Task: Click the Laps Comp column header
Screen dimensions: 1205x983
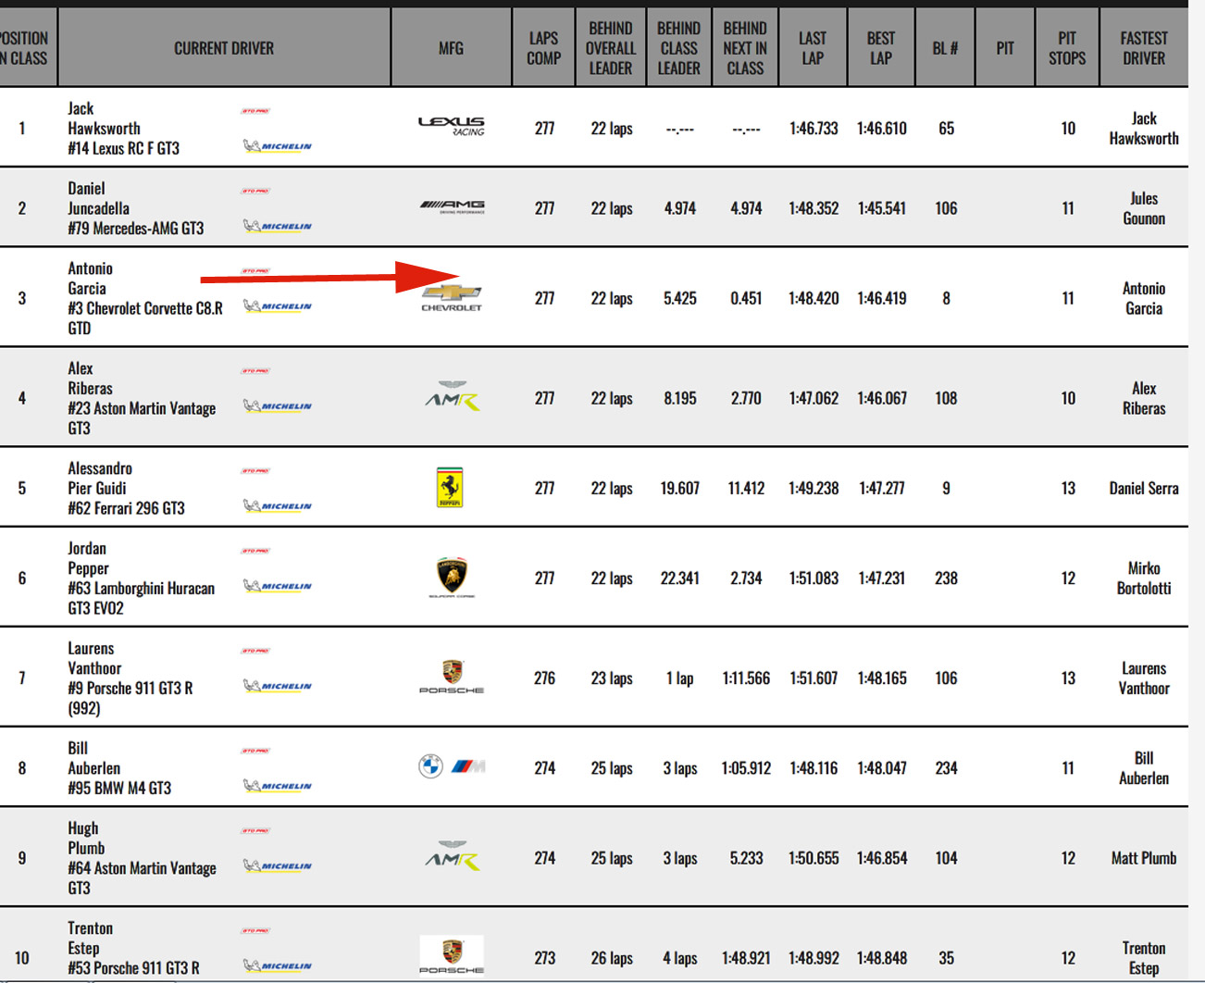Action: (x=543, y=48)
